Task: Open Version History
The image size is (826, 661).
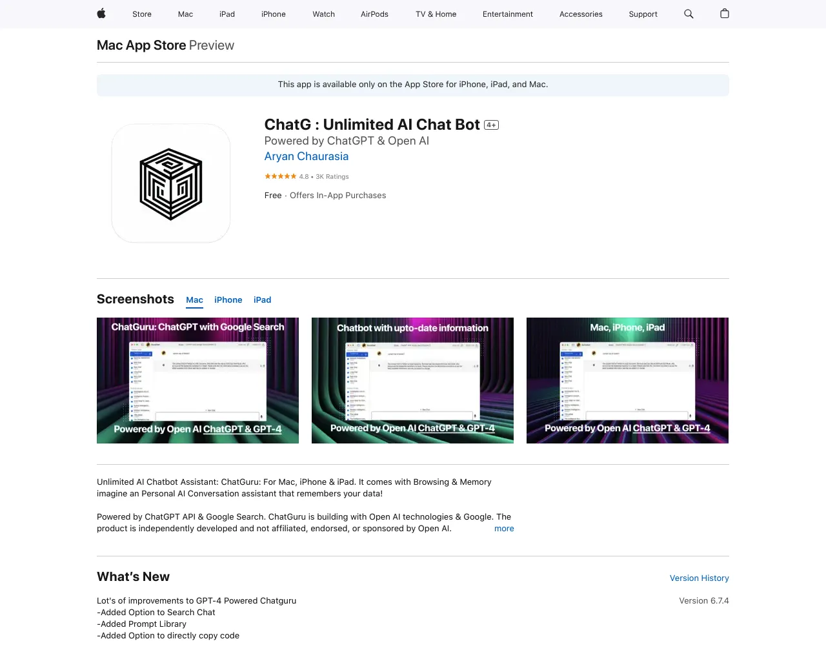Action: click(x=699, y=578)
